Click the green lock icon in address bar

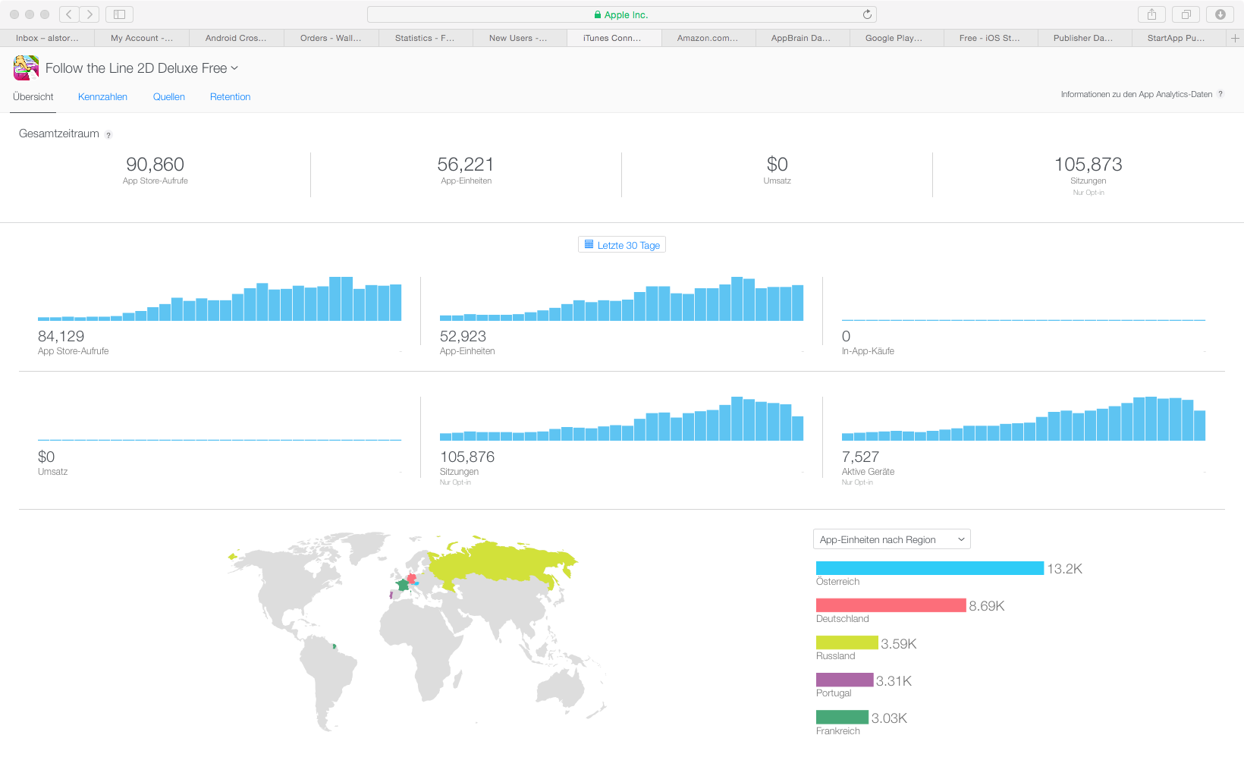coord(598,14)
